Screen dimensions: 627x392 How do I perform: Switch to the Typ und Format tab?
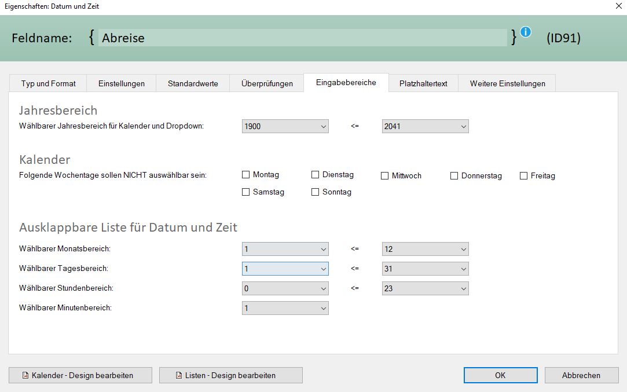(x=48, y=83)
